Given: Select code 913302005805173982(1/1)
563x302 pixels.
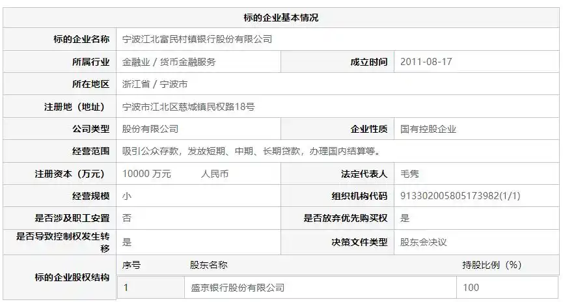Looking at the screenshot, I should [460, 196].
